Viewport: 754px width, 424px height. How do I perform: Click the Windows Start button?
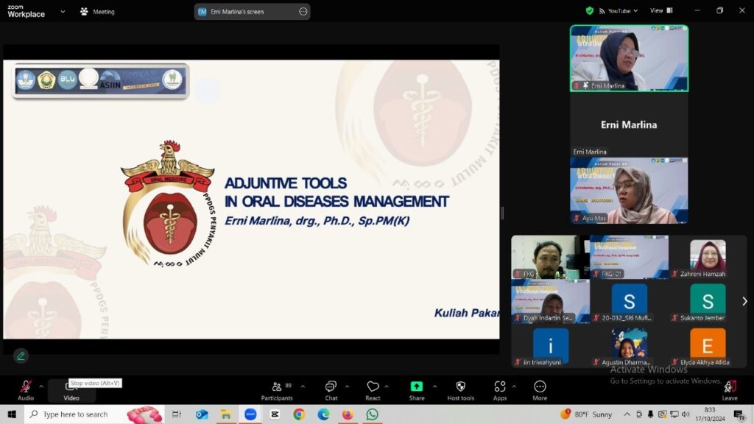click(12, 414)
